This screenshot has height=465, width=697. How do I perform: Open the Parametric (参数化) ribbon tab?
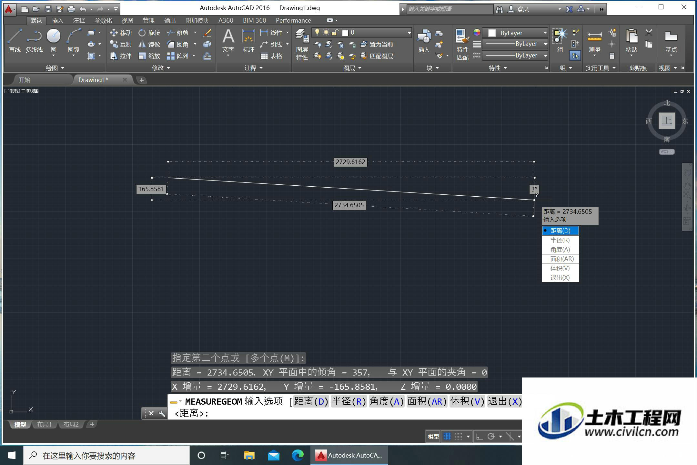point(103,20)
